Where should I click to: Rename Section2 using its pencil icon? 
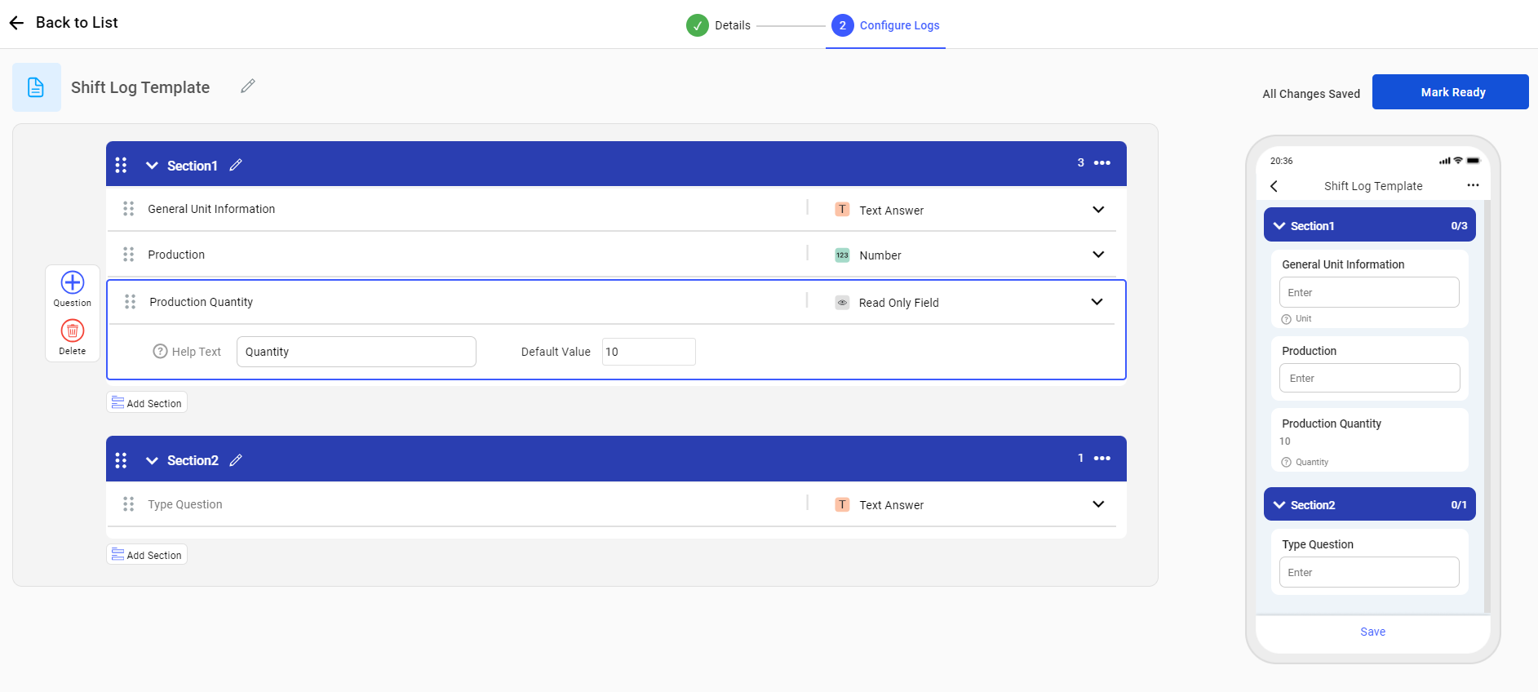(x=236, y=460)
